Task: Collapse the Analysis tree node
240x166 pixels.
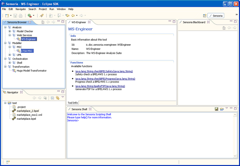Action: (x=5, y=27)
